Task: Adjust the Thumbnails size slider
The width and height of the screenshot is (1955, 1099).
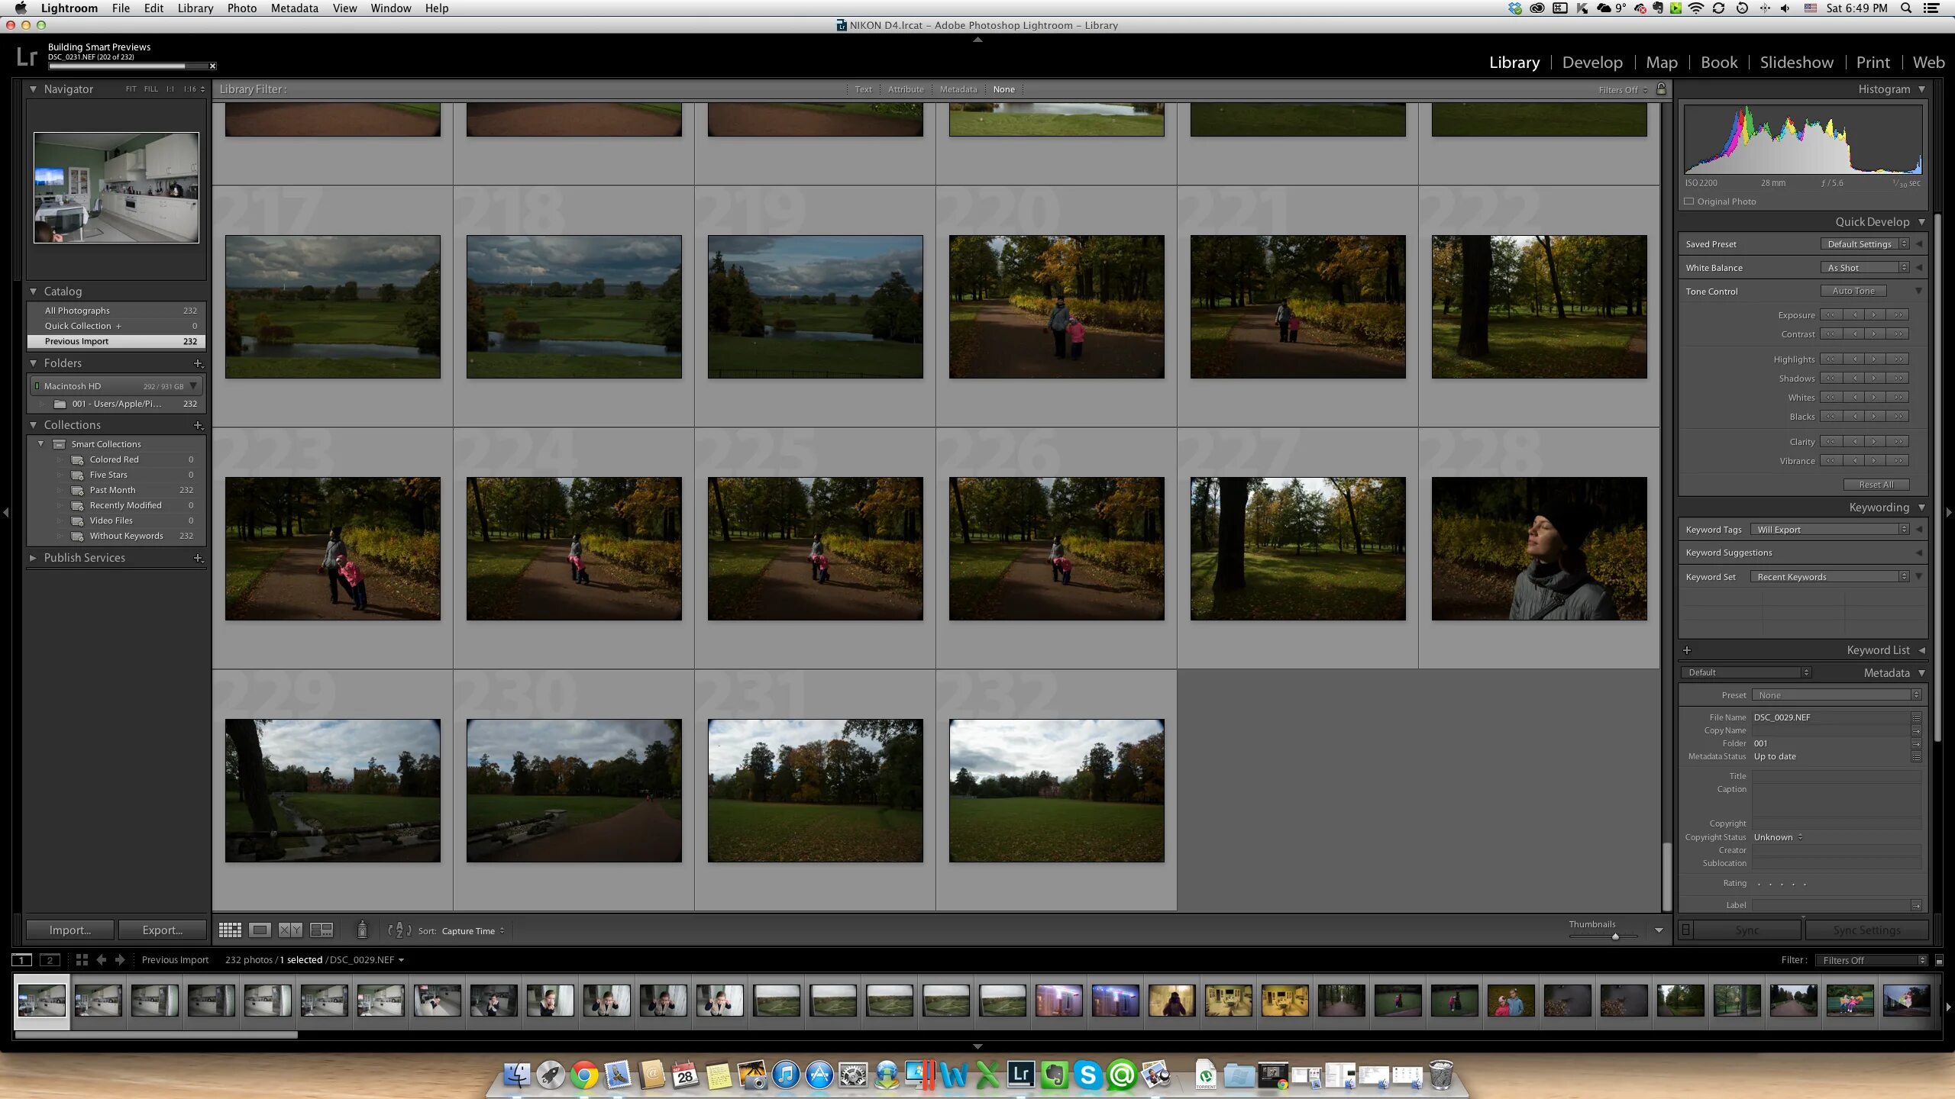Action: click(1614, 936)
